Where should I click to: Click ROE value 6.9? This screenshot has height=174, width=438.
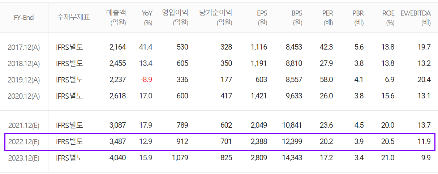pyautogui.click(x=390, y=80)
